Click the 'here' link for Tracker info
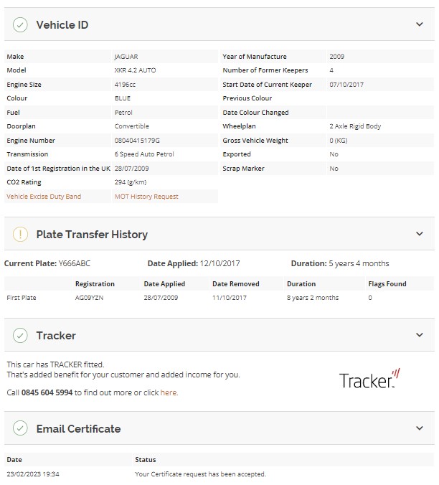 click(x=169, y=392)
